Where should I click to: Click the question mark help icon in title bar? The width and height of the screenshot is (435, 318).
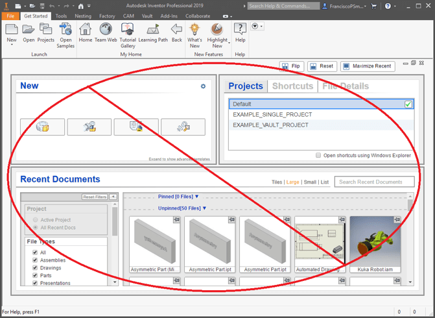388,6
